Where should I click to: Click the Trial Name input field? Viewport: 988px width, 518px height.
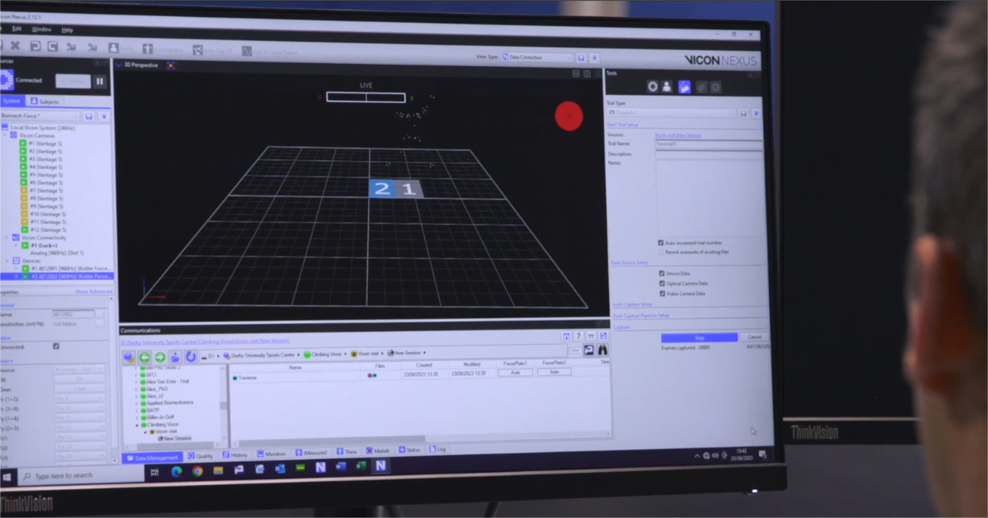(x=709, y=144)
